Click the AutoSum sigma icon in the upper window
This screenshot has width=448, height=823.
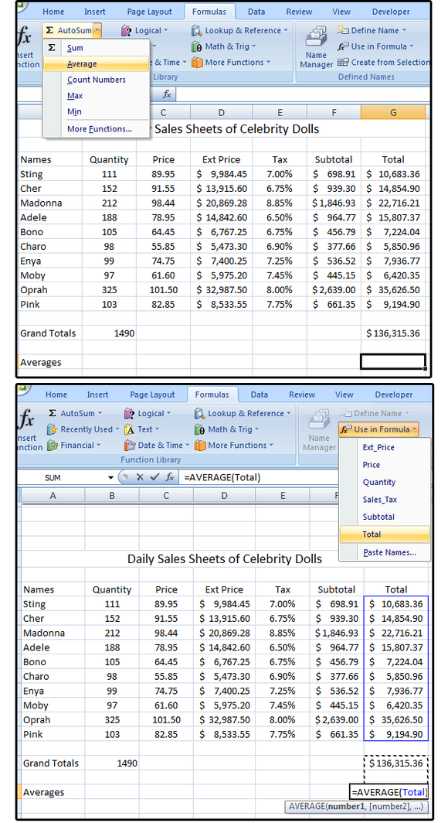pyautogui.click(x=49, y=30)
